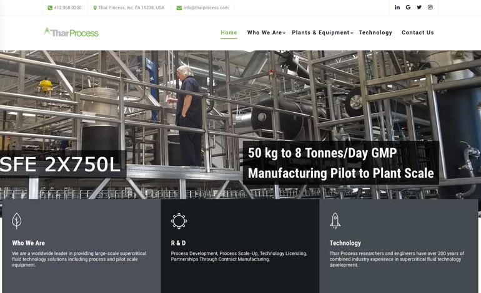Click the gear icon above R & D
The width and height of the screenshot is (481, 293).
[x=179, y=221]
